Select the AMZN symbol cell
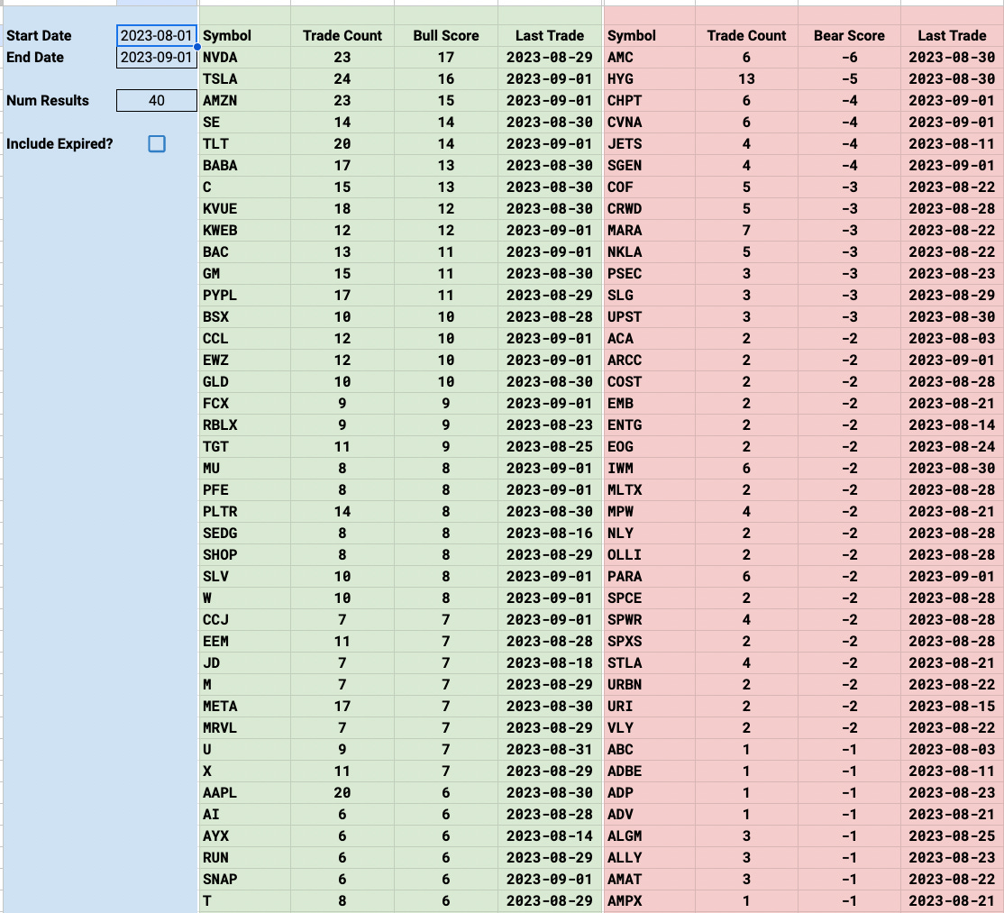The height and width of the screenshot is (913, 1004). pos(245,101)
